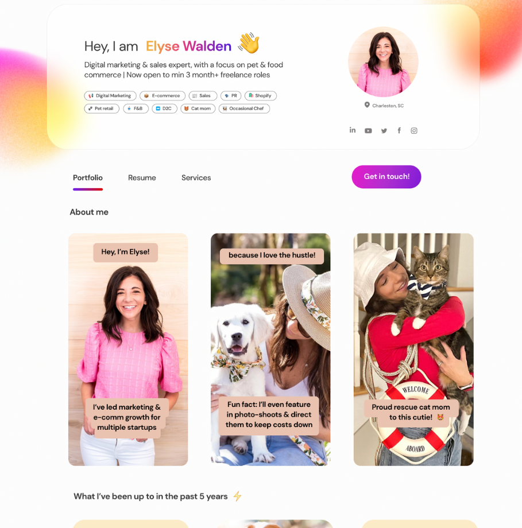
Task: Open the LinkedIn profile icon
Action: (x=352, y=130)
